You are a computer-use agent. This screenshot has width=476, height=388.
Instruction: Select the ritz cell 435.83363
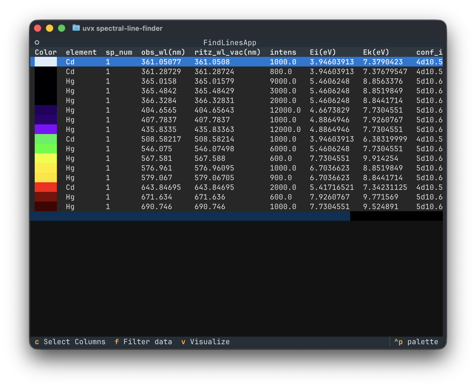[x=214, y=129]
